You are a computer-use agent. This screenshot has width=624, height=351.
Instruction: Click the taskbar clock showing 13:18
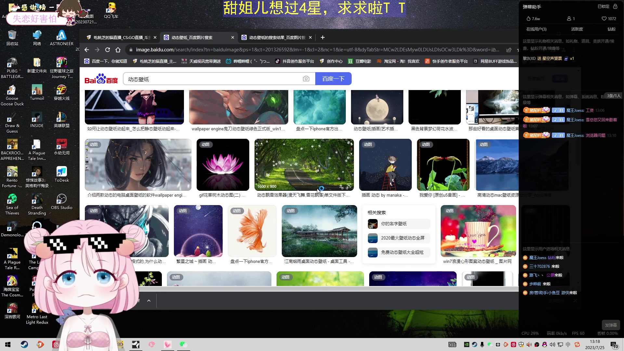[595, 344]
